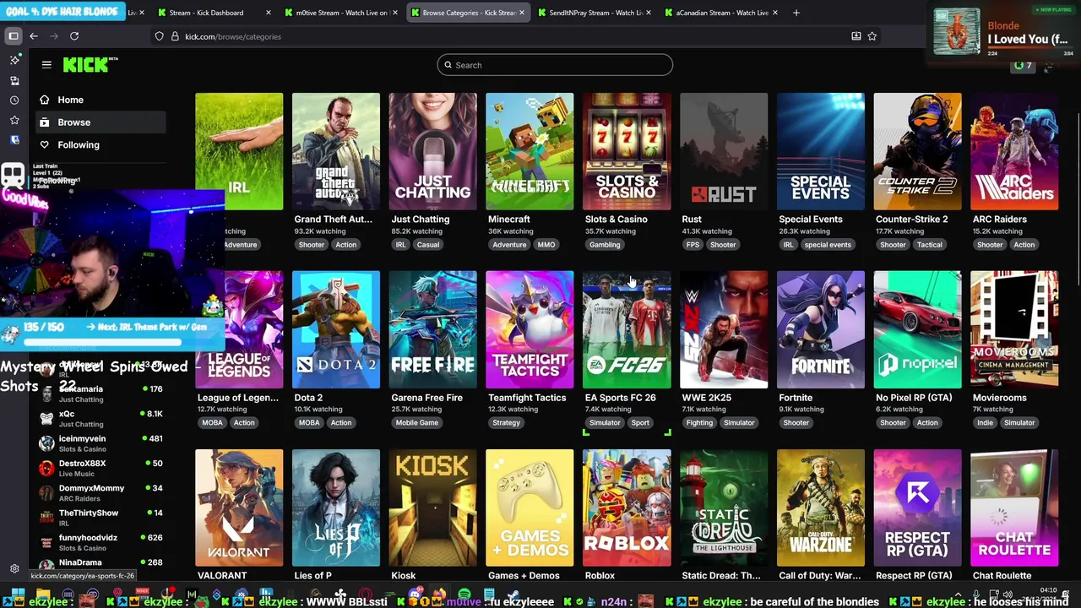
Task: Click the EA Sports FC 26 title
Action: [x=621, y=398]
